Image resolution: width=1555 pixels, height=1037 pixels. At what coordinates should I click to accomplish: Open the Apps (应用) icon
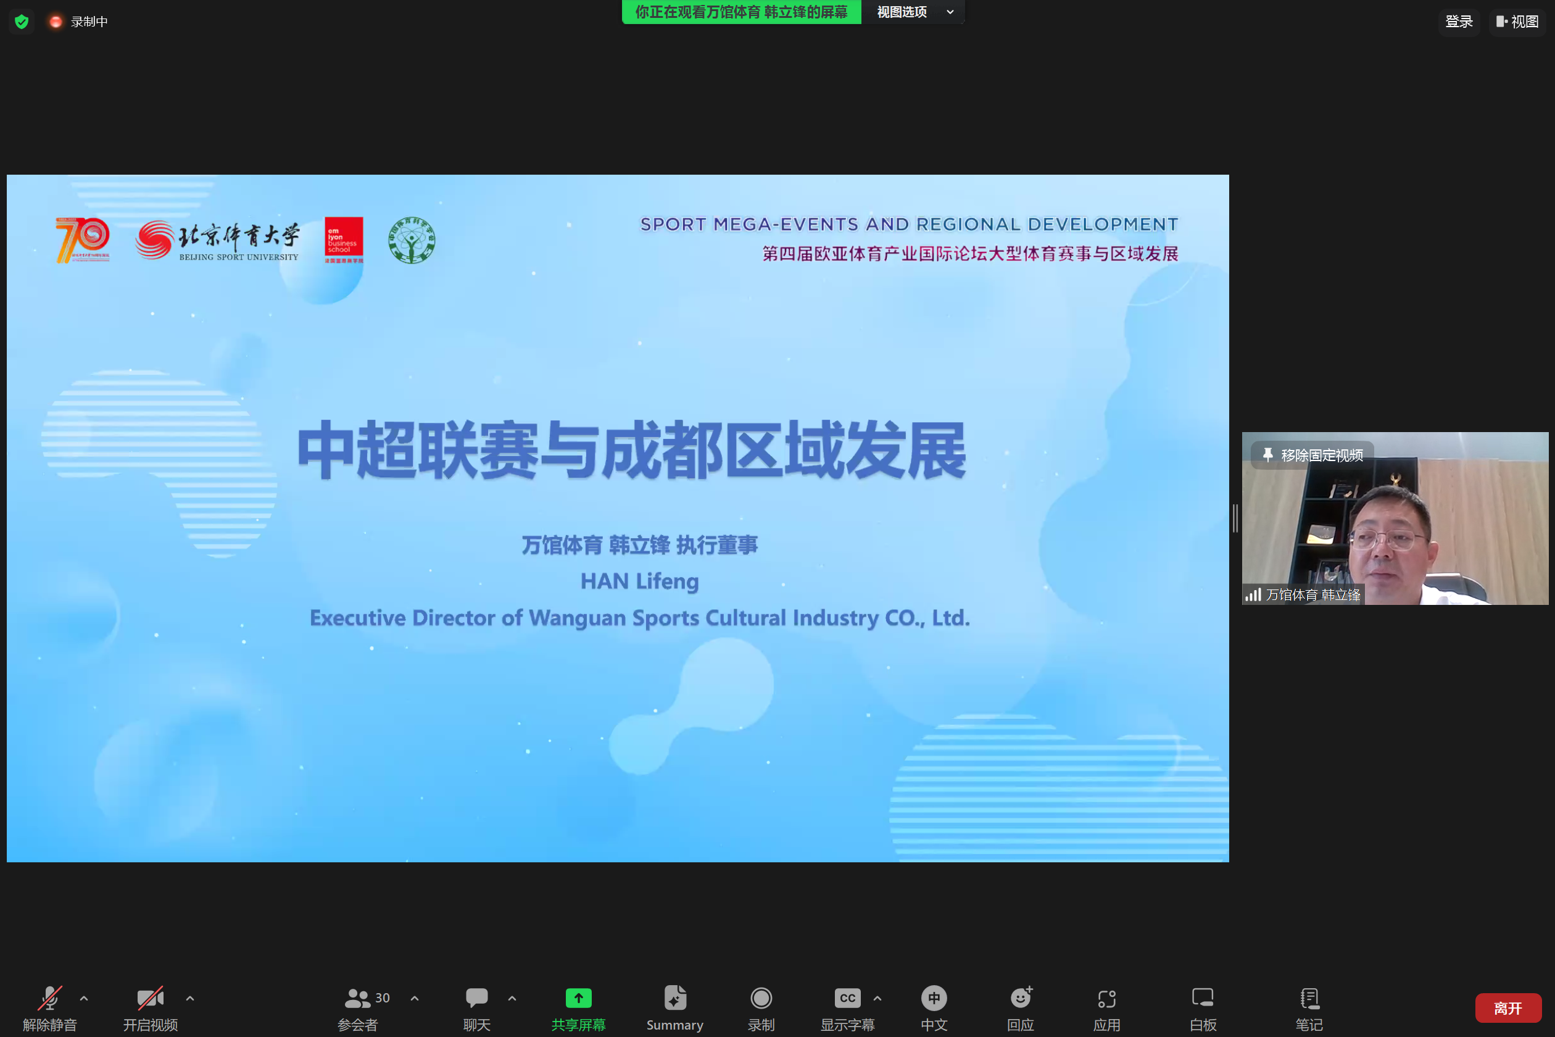click(x=1106, y=998)
